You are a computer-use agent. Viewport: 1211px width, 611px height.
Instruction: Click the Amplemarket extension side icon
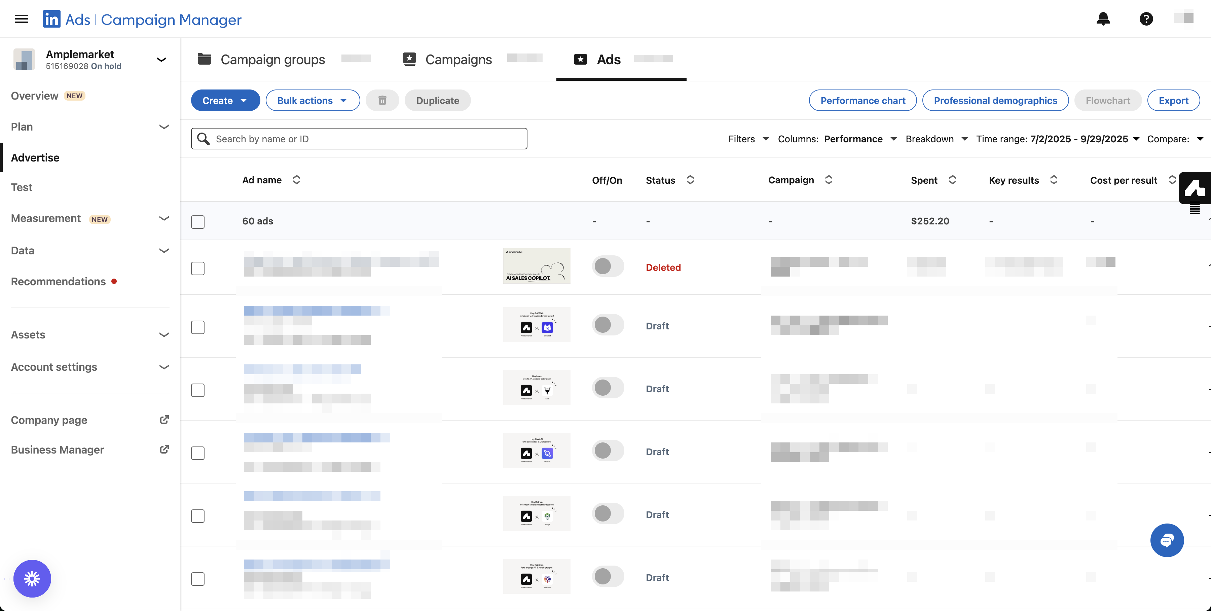1195,188
